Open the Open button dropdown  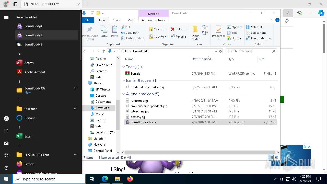point(241,27)
